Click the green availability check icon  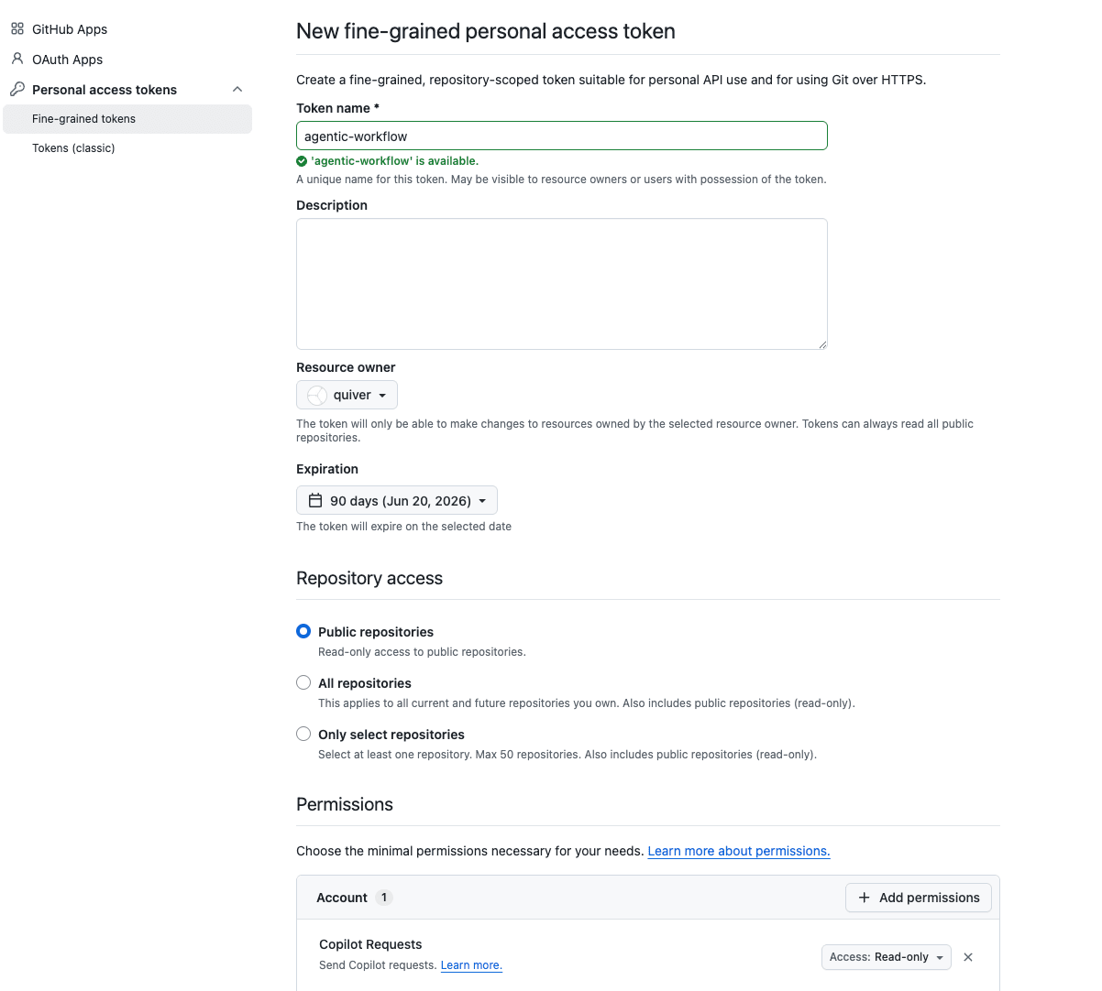click(302, 160)
